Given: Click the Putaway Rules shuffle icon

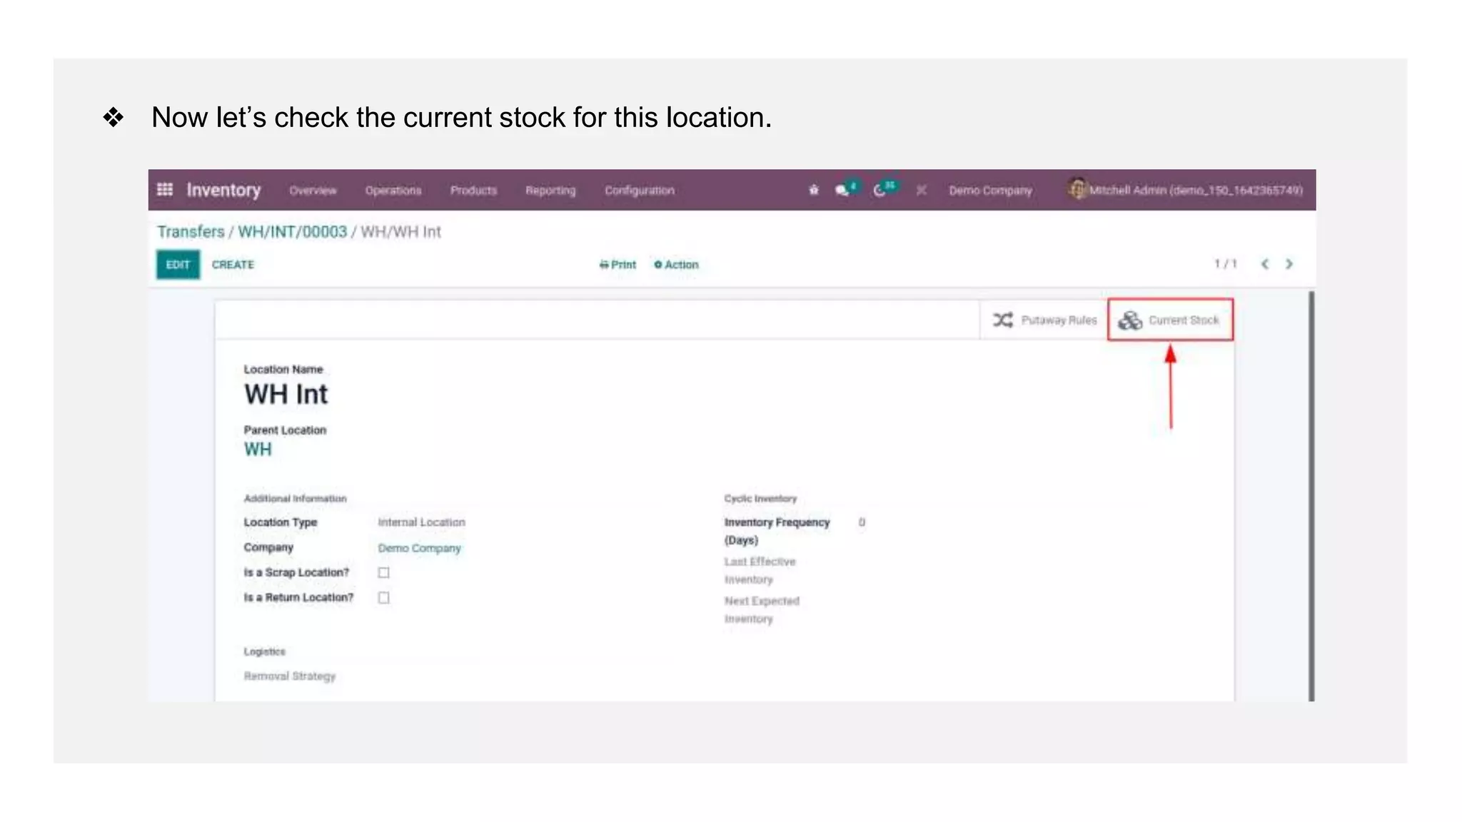Looking at the screenshot, I should (1003, 320).
